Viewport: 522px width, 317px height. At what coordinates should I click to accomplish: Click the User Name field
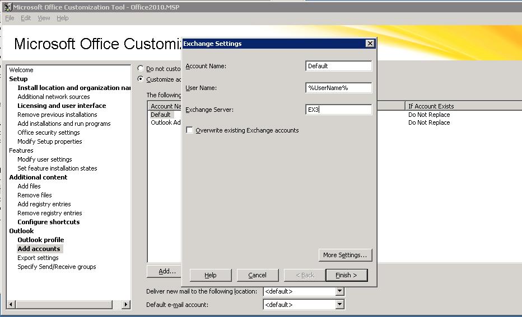pos(338,88)
